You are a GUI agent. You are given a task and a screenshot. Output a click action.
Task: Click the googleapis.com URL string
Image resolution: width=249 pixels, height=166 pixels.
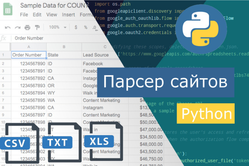click(184, 54)
